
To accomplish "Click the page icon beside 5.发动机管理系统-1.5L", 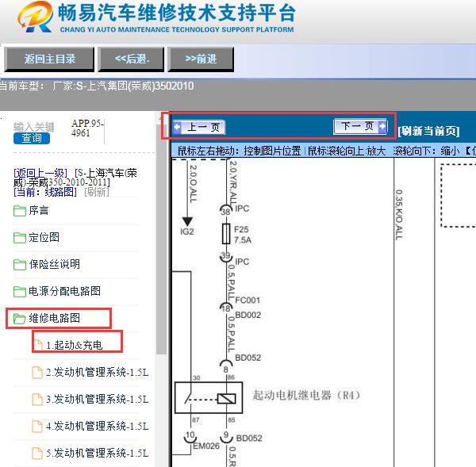I will coord(37,454).
